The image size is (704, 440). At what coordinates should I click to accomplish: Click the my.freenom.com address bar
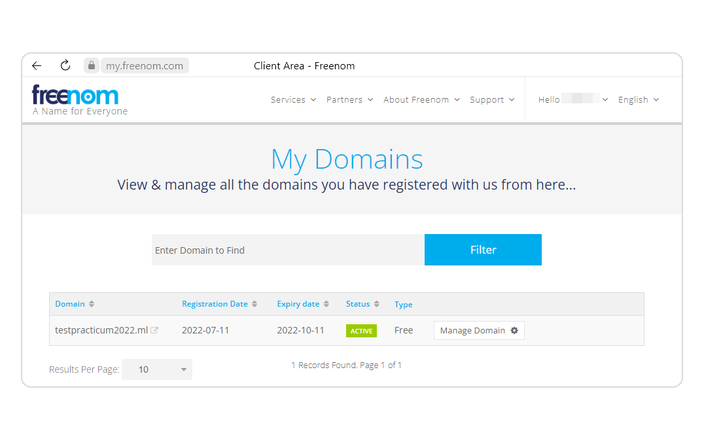click(145, 66)
